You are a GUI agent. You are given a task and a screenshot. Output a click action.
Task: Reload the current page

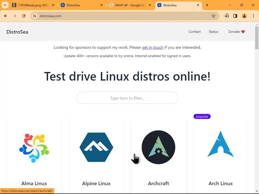[x=24, y=16]
